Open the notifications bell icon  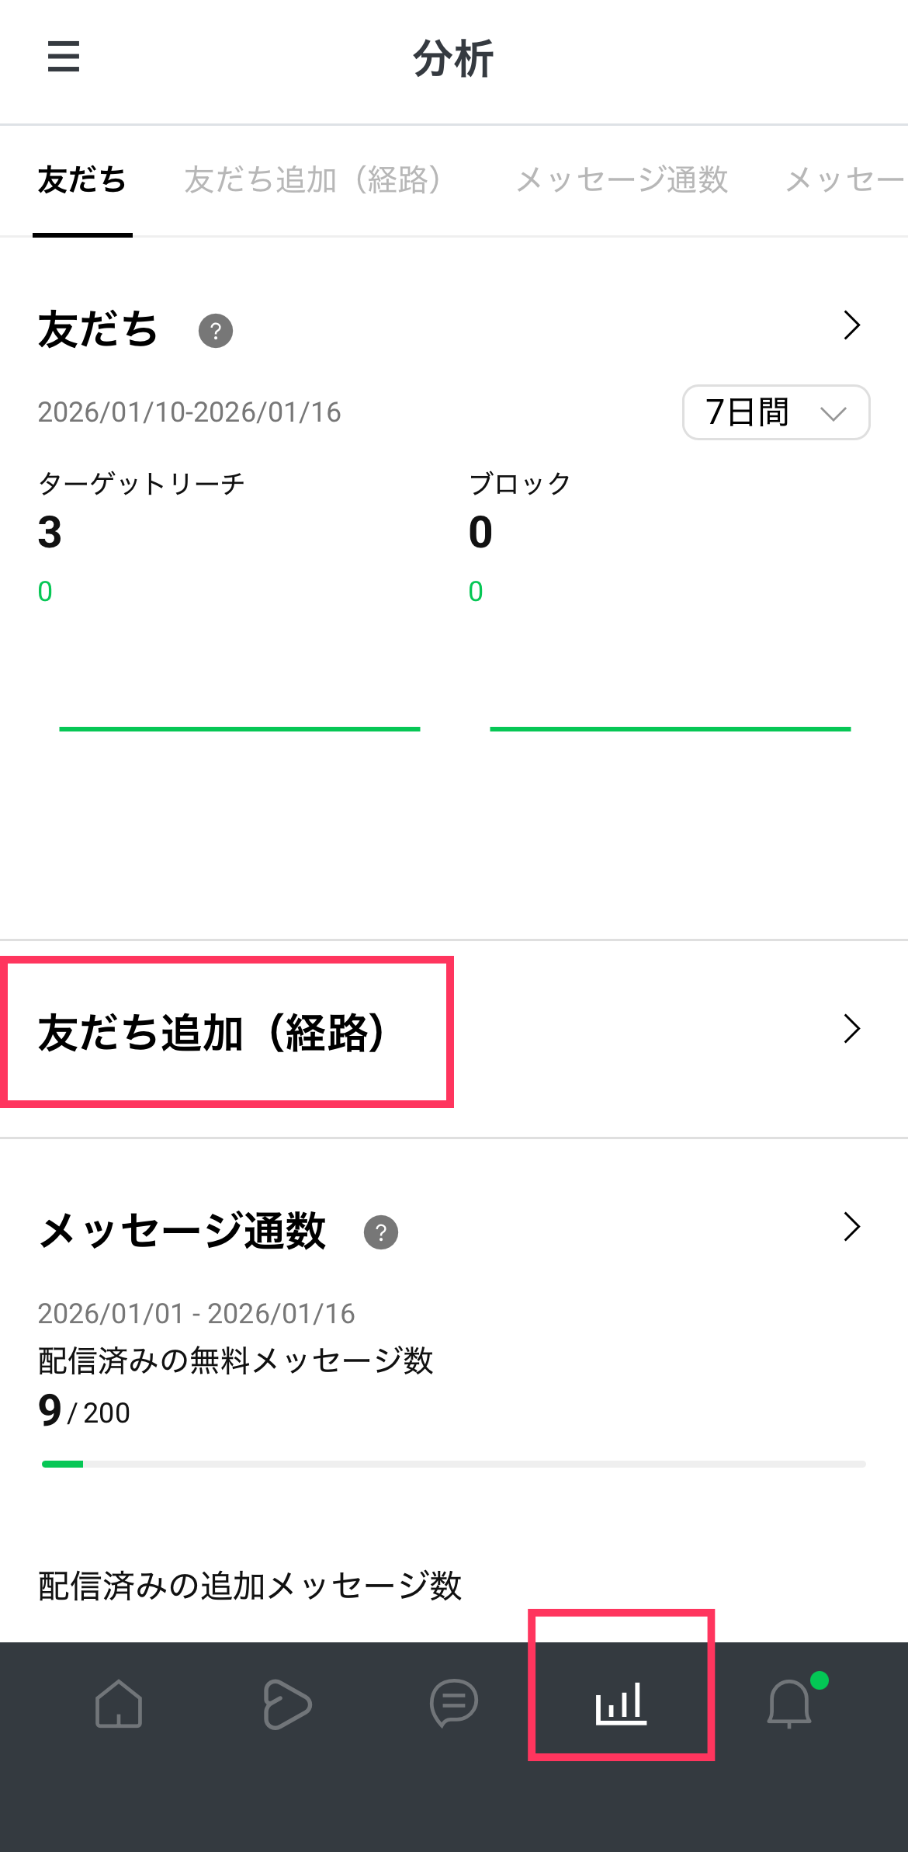[789, 1704]
